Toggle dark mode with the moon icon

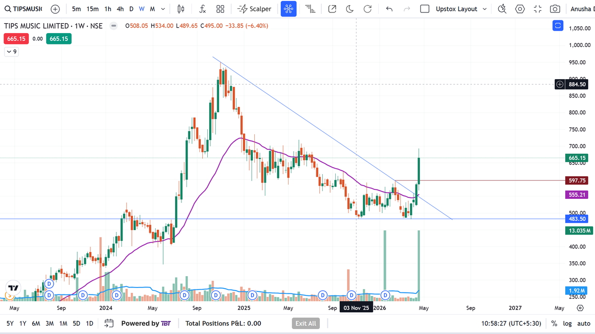350,8
